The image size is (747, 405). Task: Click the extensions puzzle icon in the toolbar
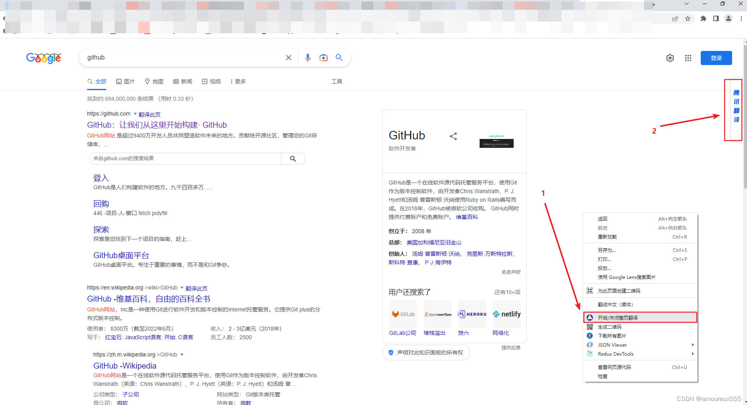[x=703, y=18]
